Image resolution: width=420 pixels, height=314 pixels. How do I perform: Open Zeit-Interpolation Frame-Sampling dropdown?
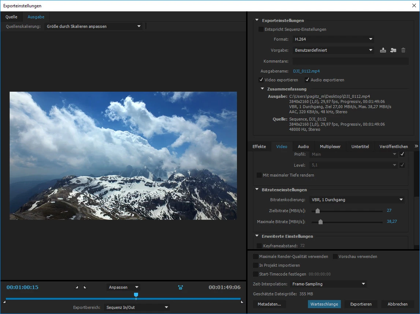click(328, 284)
